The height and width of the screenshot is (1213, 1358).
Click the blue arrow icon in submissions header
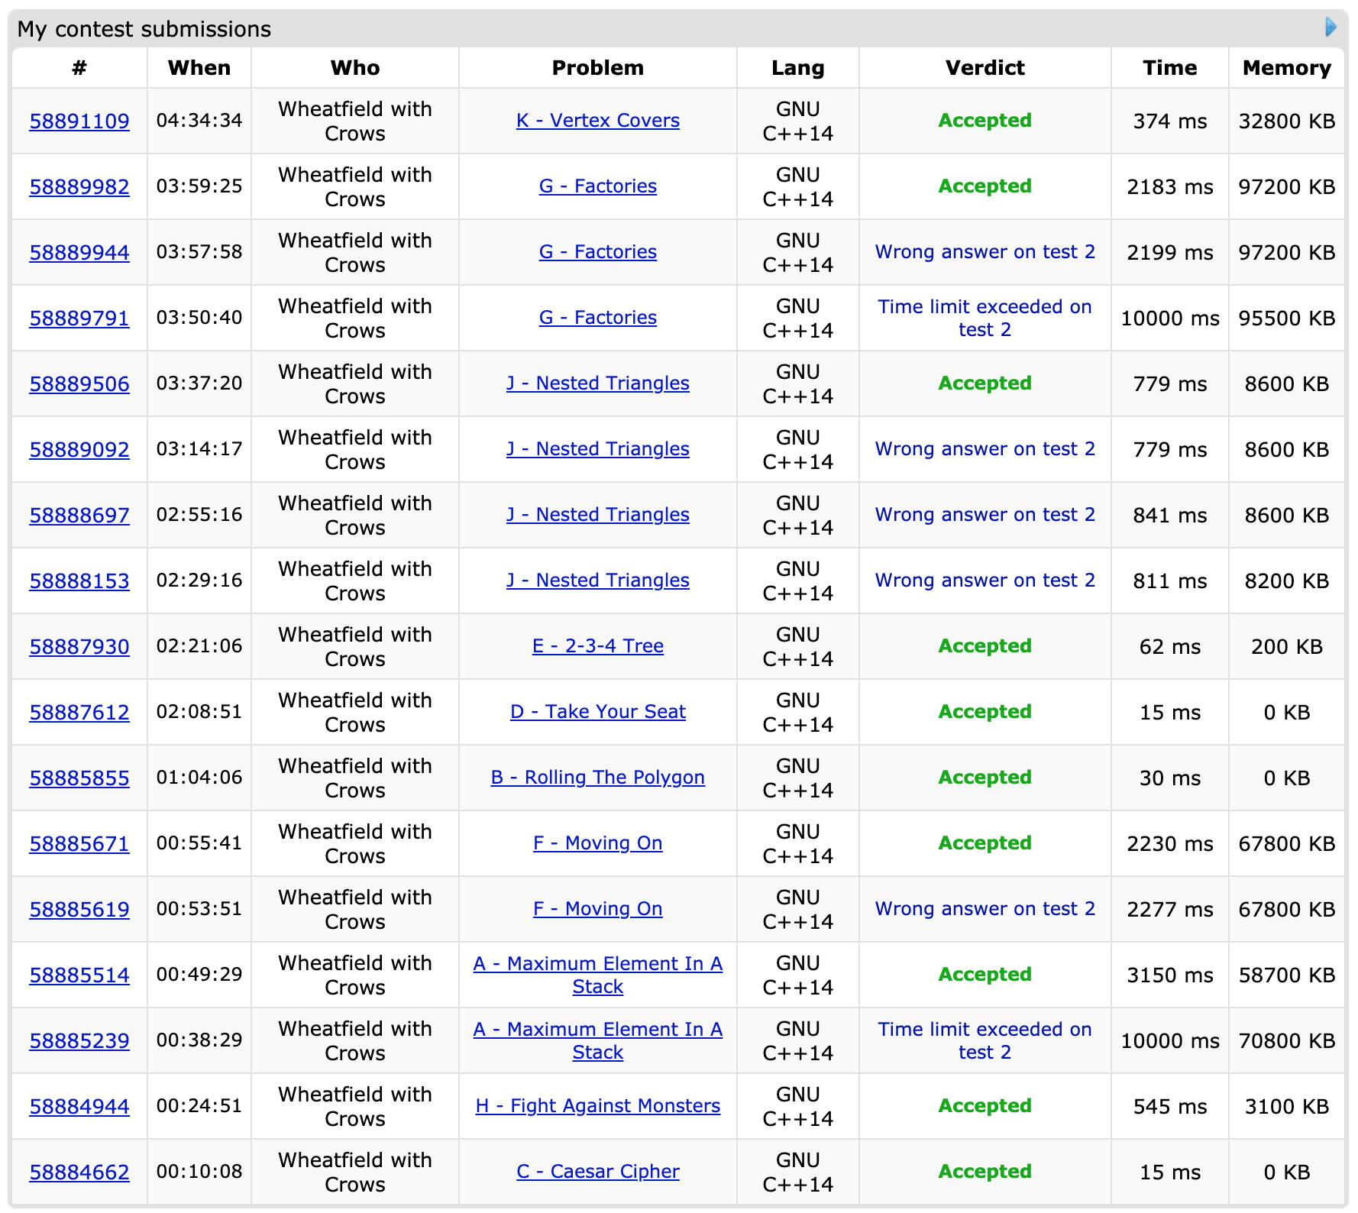[x=1331, y=27]
